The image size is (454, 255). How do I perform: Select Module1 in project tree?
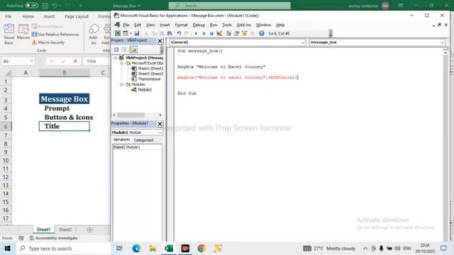(x=142, y=90)
